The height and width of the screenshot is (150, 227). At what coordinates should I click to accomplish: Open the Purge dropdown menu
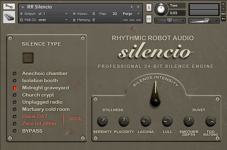pos(131,14)
